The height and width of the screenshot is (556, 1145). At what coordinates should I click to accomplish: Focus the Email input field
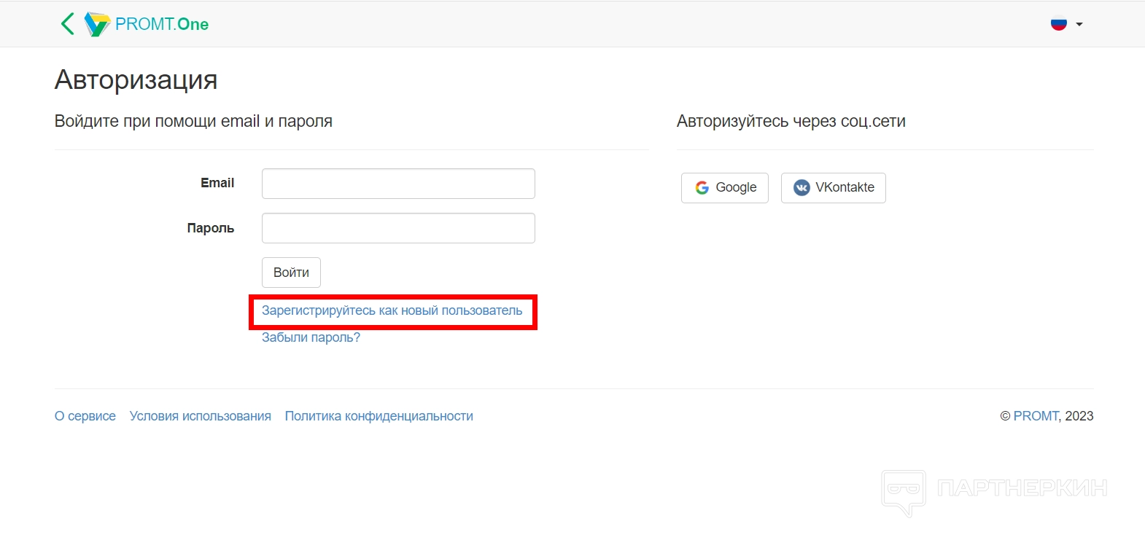[398, 184]
